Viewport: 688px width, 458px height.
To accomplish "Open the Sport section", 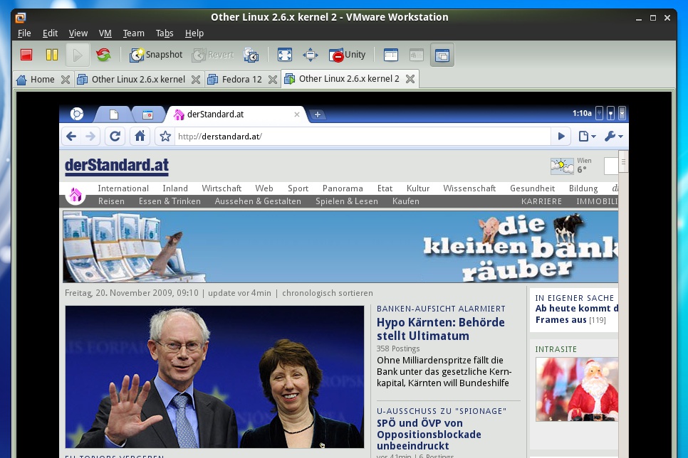I will point(298,188).
